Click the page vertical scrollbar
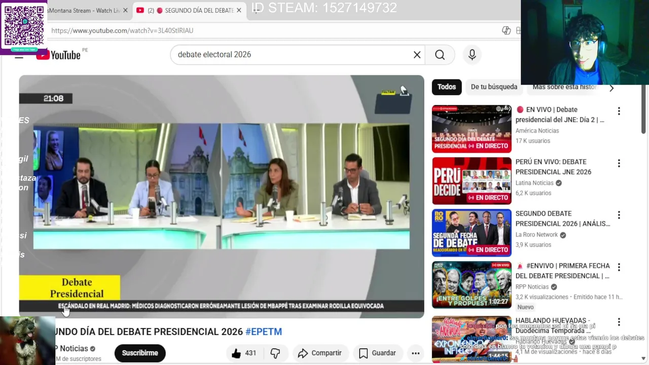Screen dimensions: 649x365 tap(644, 109)
